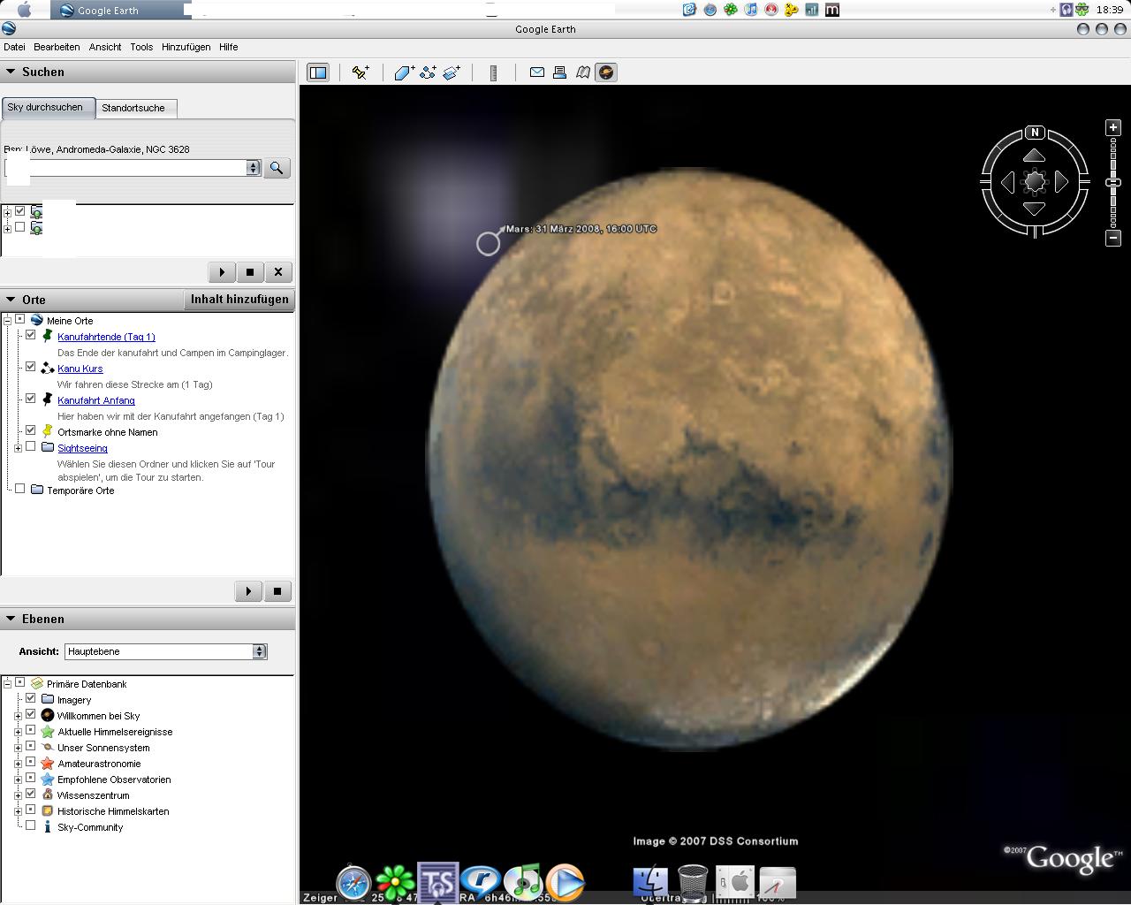Open Finder from the dock
This screenshot has width=1131, height=905.
[651, 882]
